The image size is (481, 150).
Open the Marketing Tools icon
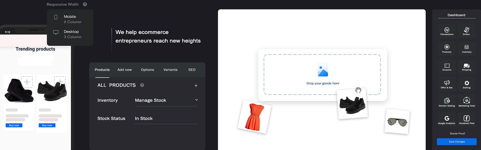point(466,100)
